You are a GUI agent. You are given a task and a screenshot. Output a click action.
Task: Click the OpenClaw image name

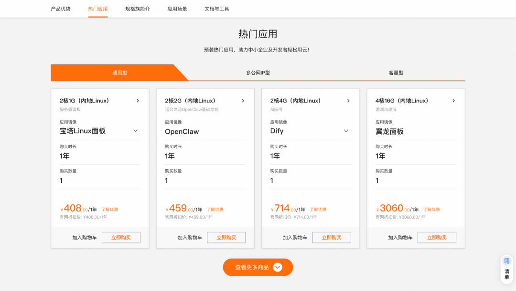click(x=182, y=131)
